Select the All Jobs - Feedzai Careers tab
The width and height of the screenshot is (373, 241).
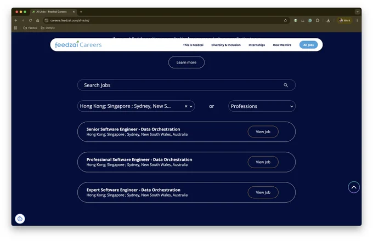tap(53, 12)
